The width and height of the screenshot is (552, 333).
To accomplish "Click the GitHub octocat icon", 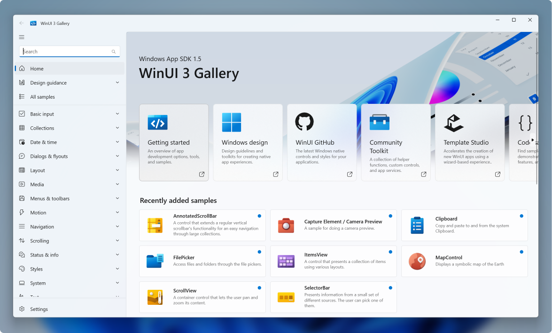I will click(x=304, y=122).
